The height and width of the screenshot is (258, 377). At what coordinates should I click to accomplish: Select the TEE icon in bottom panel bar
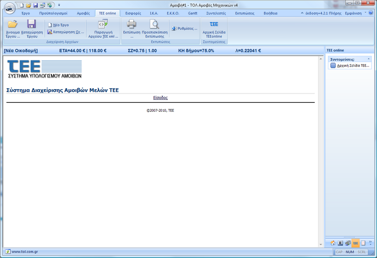(x=355, y=243)
